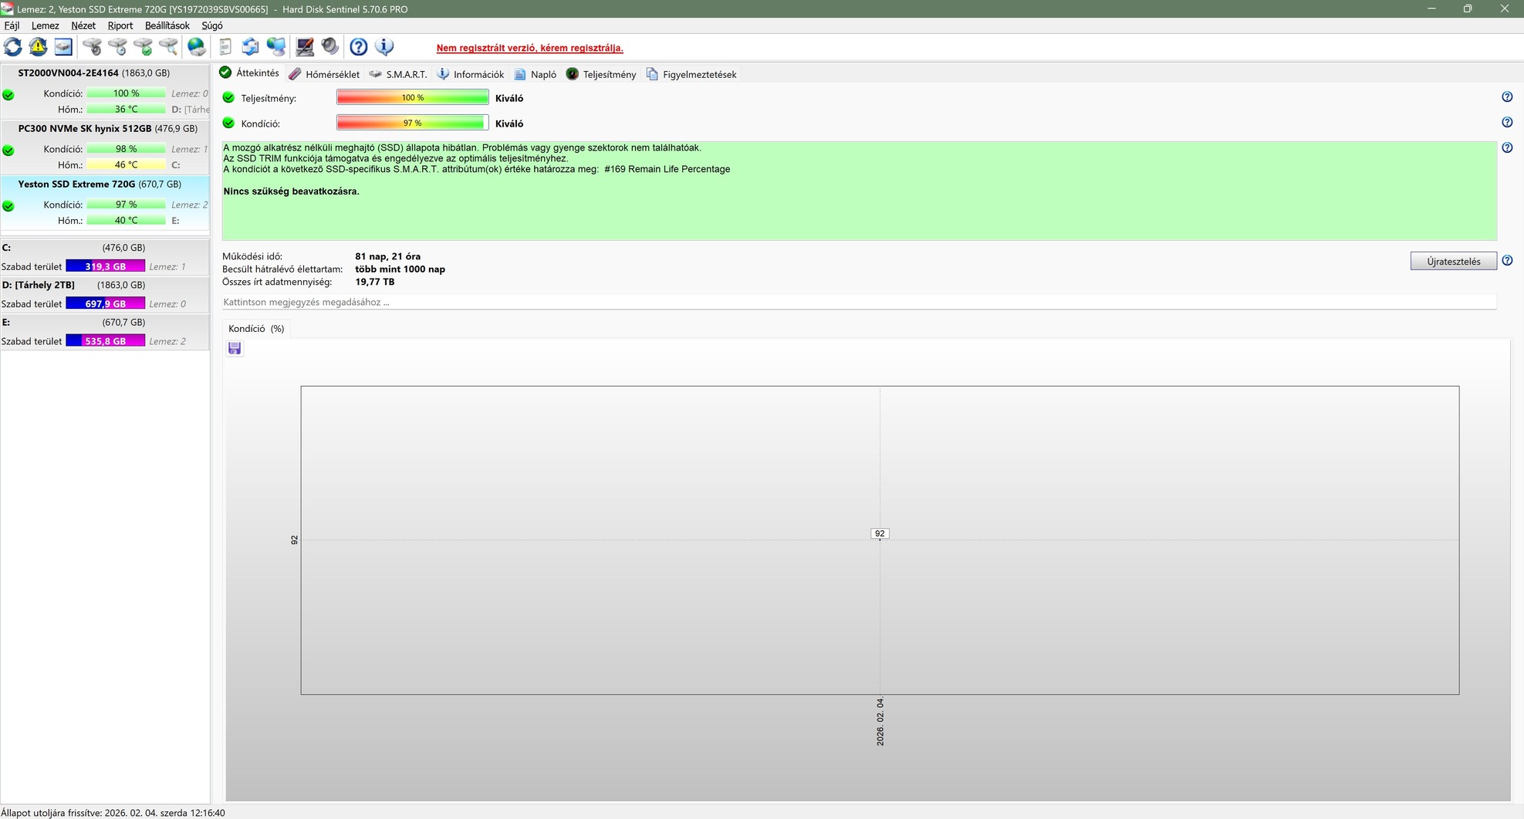This screenshot has height=819, width=1524.
Task: Select the E: partition entry
Action: (105, 331)
